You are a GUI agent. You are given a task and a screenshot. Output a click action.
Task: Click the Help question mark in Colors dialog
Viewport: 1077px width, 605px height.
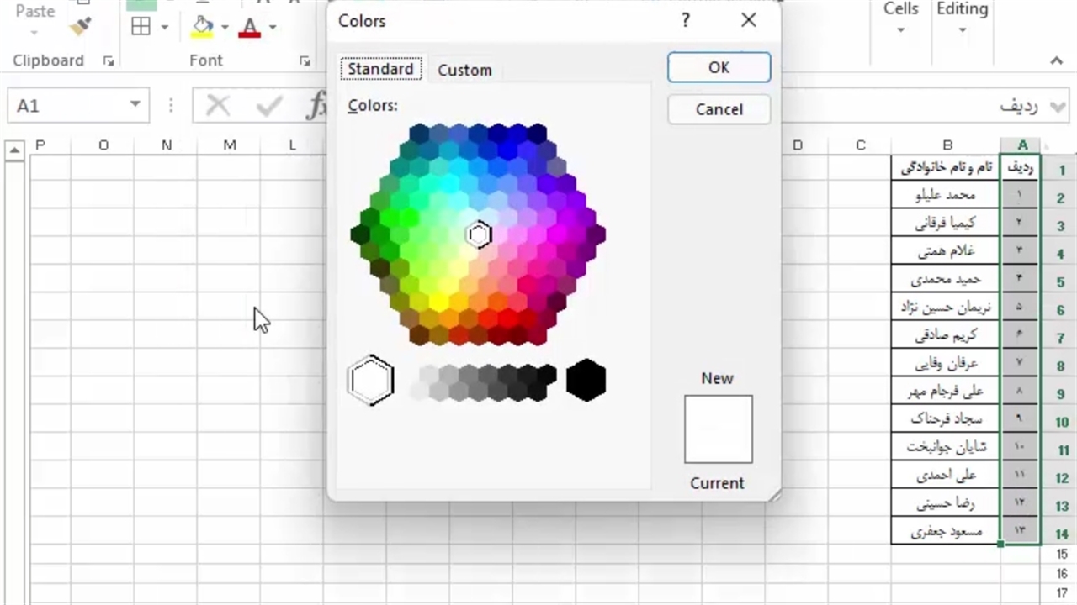point(686,20)
